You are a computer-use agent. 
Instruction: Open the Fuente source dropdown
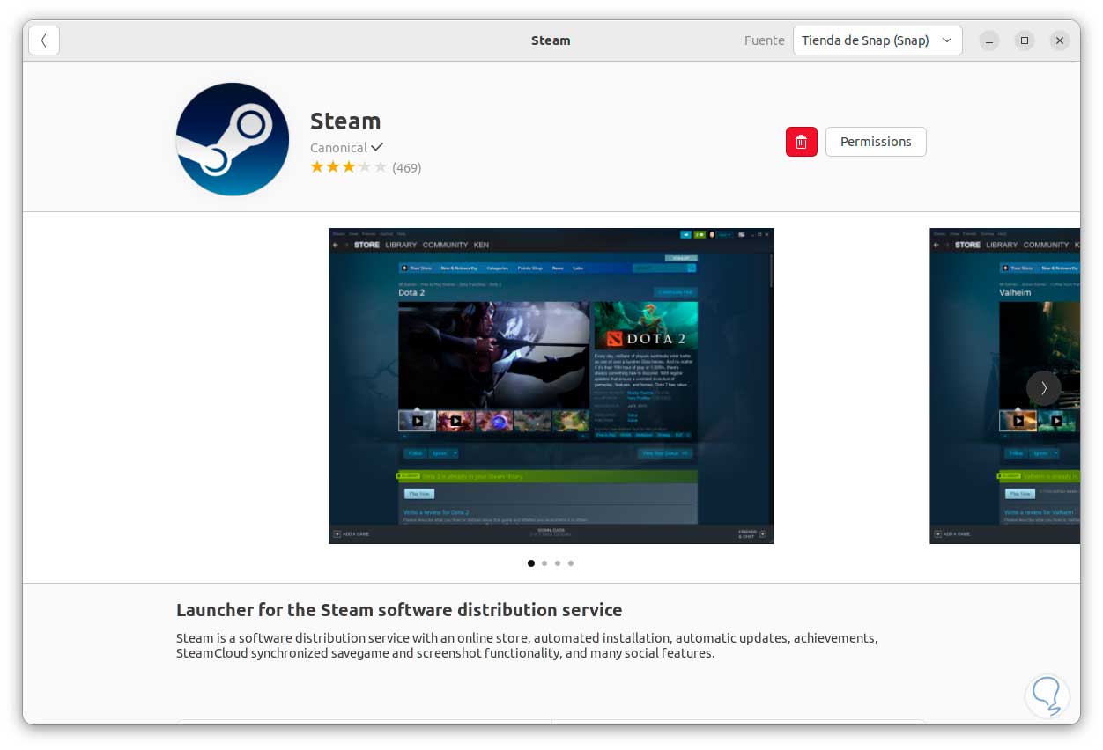click(877, 40)
